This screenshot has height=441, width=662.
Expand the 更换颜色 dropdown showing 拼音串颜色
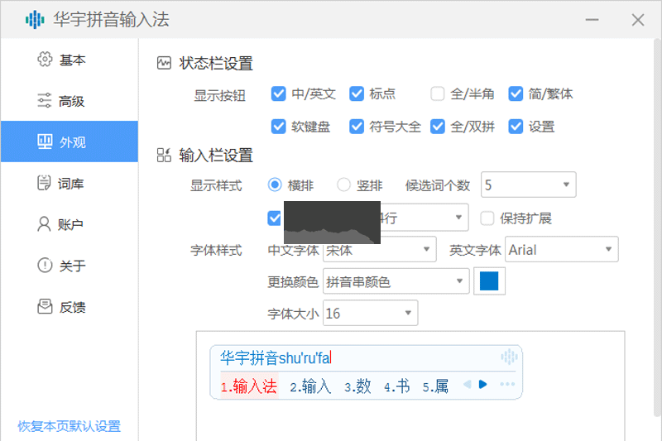(x=396, y=281)
